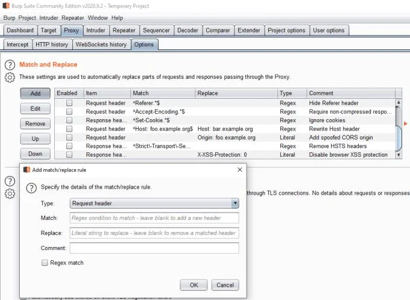
Task: Open the Window menu
Action: point(98,17)
